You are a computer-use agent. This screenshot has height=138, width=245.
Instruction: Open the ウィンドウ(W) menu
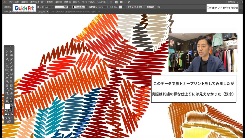88,2
